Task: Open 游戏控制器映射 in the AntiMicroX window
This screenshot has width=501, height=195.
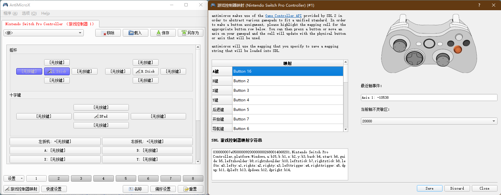Action: (x=21, y=189)
